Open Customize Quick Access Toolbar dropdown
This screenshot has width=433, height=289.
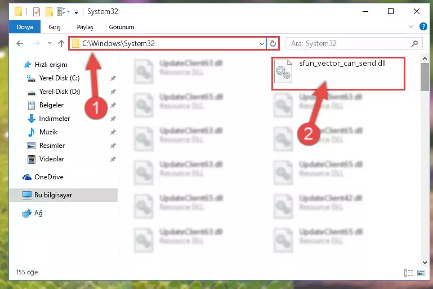click(76, 12)
